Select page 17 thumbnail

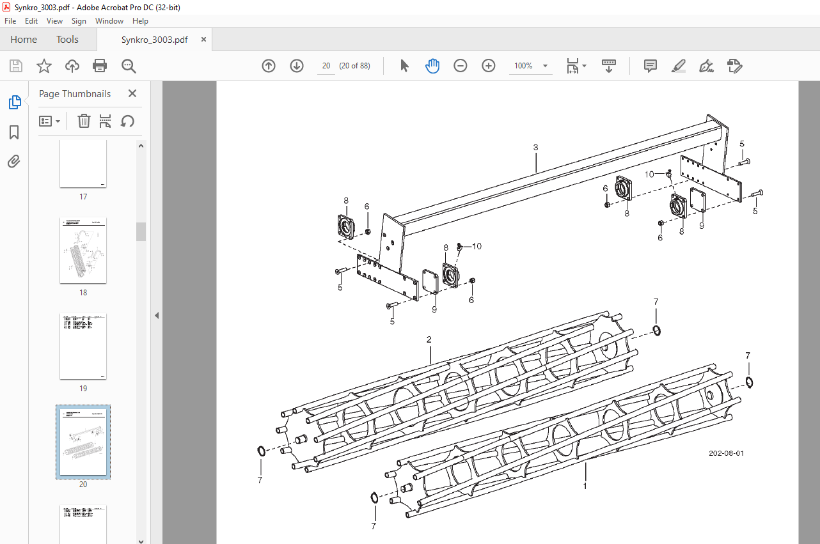(83, 164)
